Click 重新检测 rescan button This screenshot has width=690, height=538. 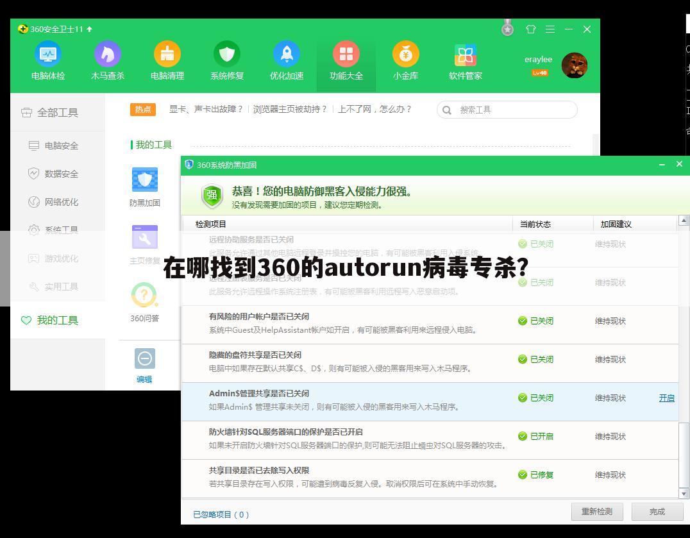pos(597,512)
